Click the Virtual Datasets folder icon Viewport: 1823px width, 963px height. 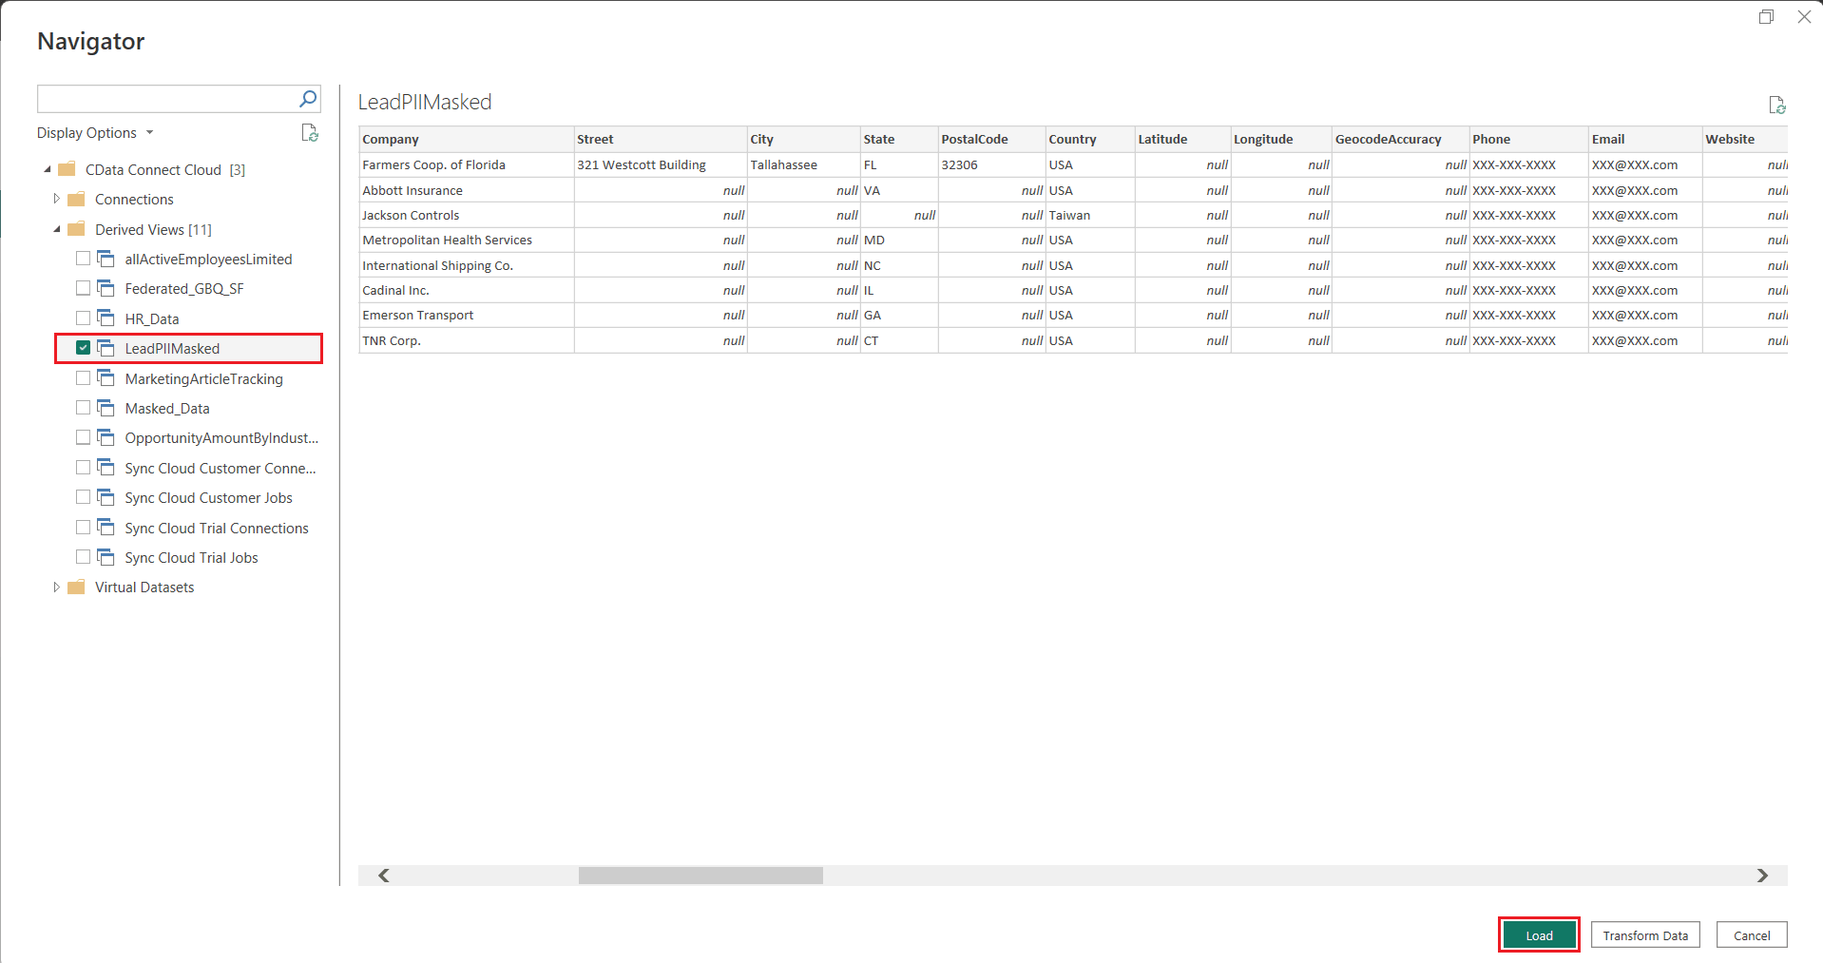coord(77,587)
